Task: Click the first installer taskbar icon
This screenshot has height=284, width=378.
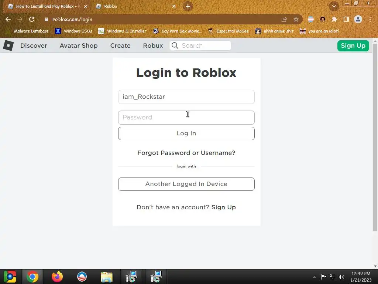Action: tap(131, 277)
